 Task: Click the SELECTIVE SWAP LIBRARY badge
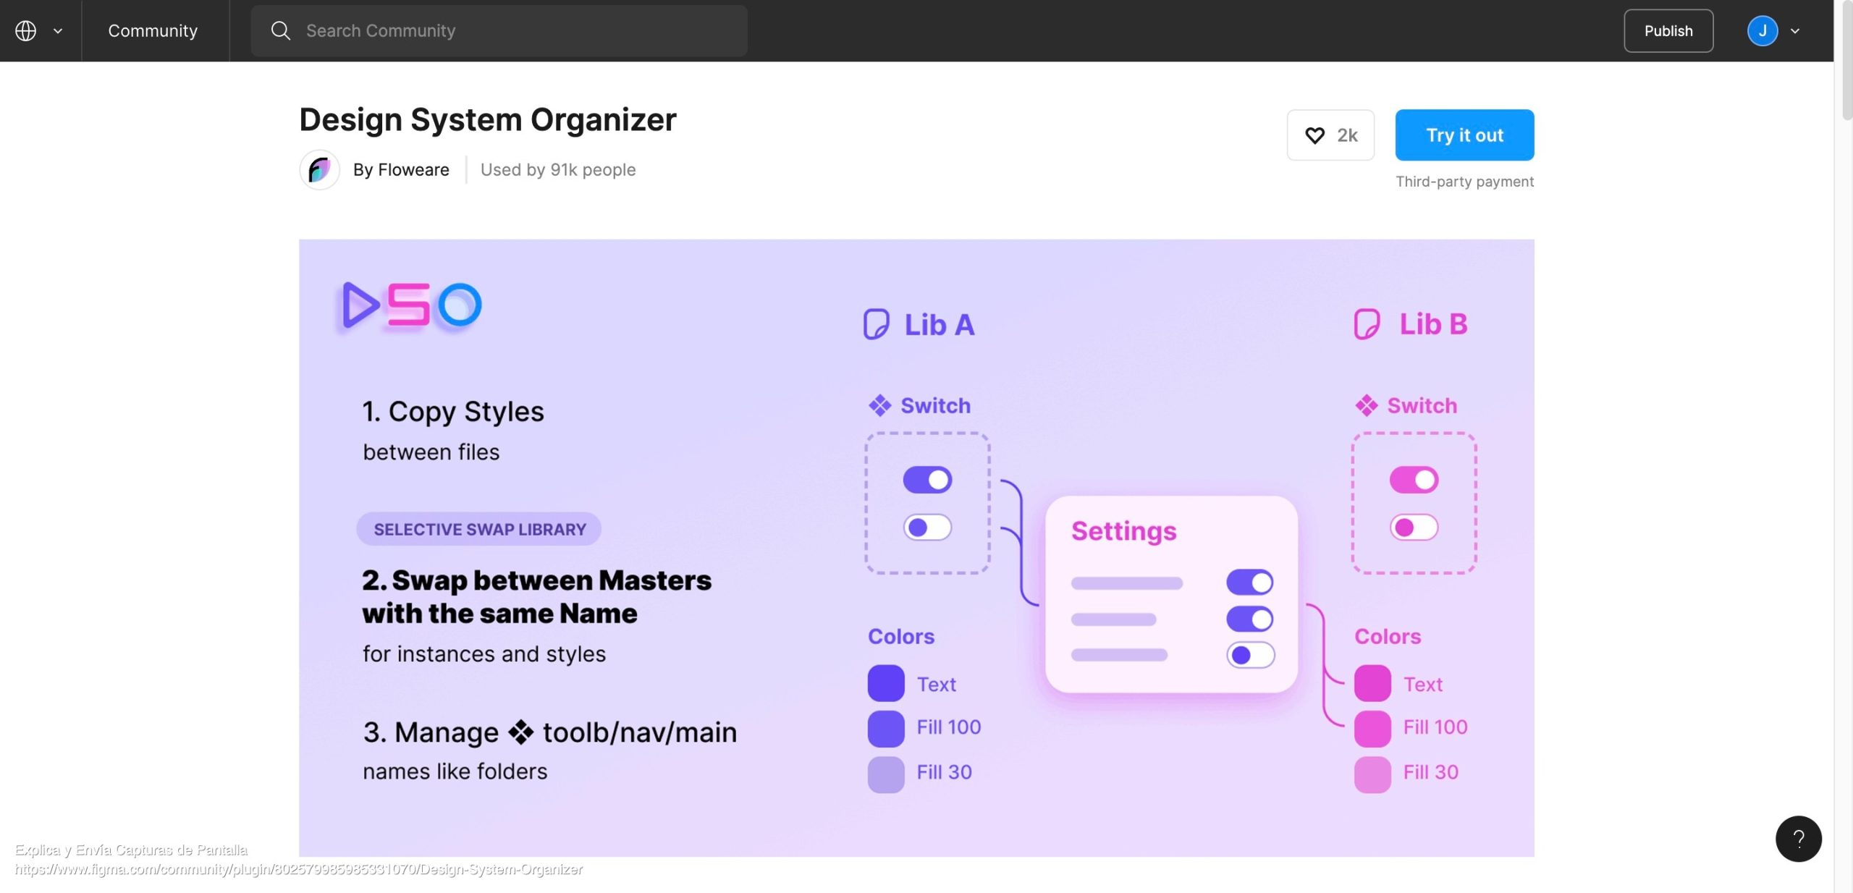click(x=479, y=529)
